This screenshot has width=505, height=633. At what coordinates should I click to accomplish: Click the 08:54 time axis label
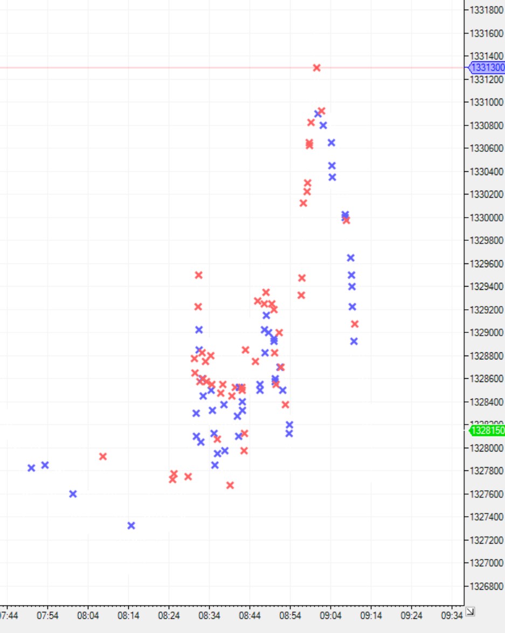(290, 616)
